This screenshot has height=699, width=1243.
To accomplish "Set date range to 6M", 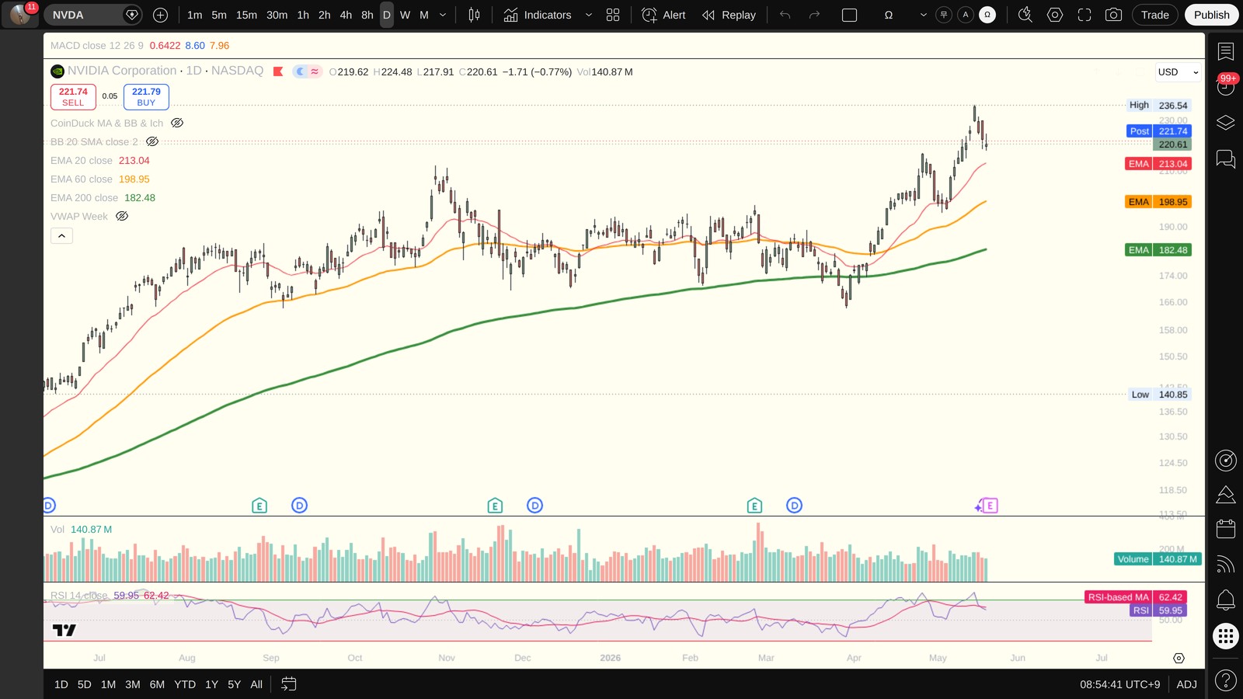I will coord(157,684).
